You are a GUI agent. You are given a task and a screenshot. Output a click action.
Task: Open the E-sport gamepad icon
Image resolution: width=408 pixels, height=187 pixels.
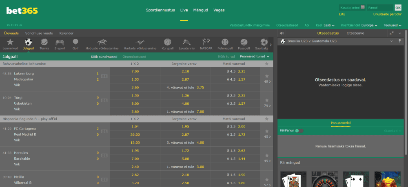pos(60,42)
